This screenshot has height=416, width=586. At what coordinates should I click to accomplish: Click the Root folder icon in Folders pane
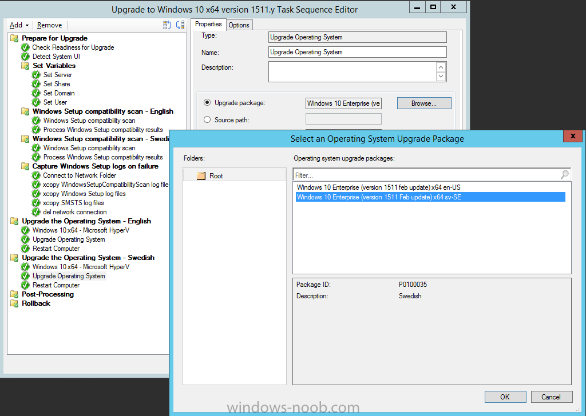coord(201,176)
